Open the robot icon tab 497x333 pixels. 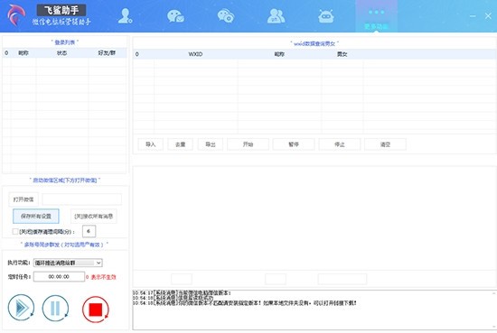[326, 16]
